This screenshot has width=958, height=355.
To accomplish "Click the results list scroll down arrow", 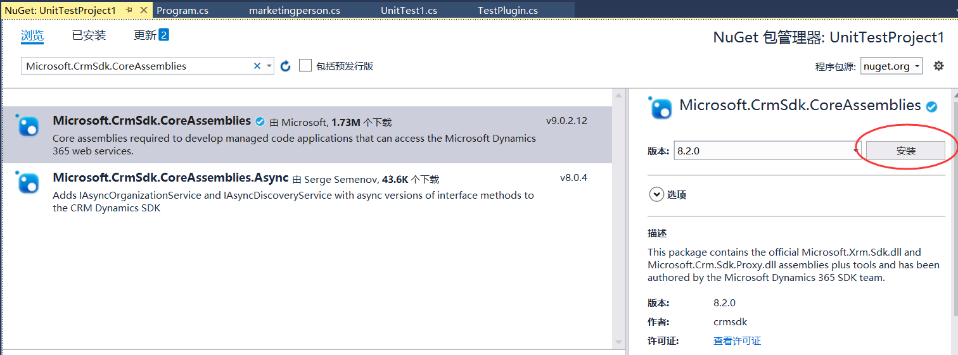I will coord(619,342).
